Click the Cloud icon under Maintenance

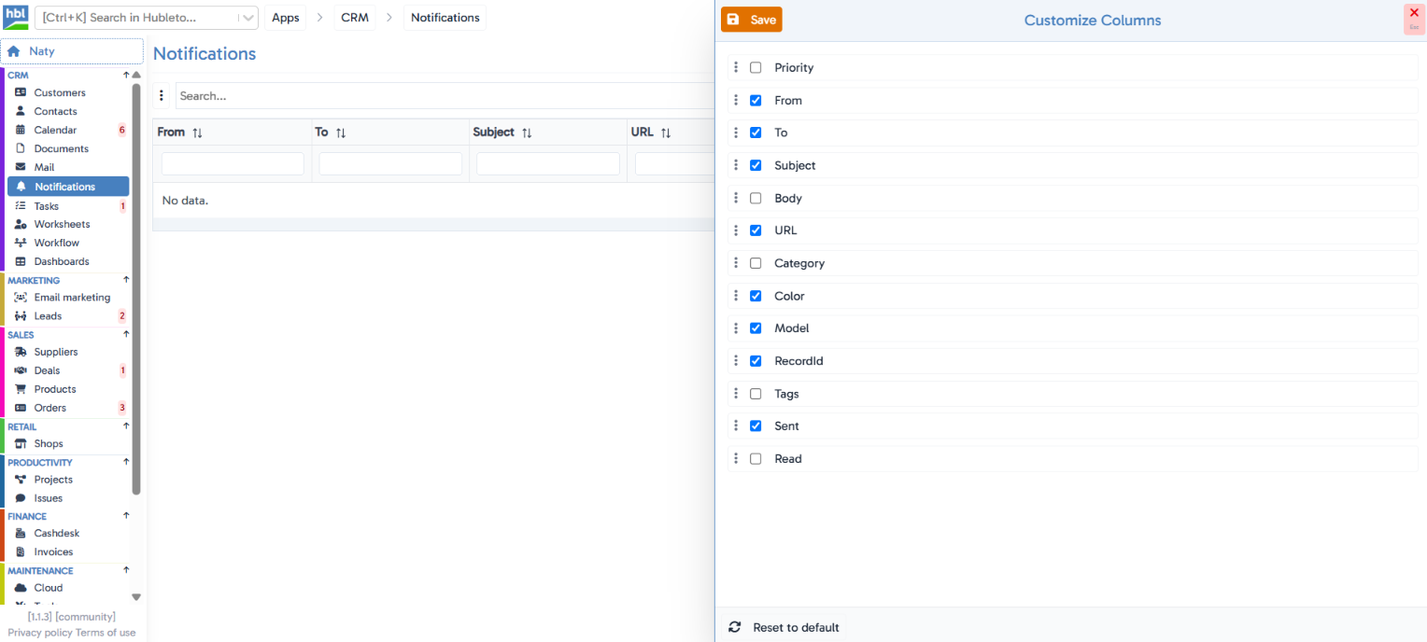point(21,588)
